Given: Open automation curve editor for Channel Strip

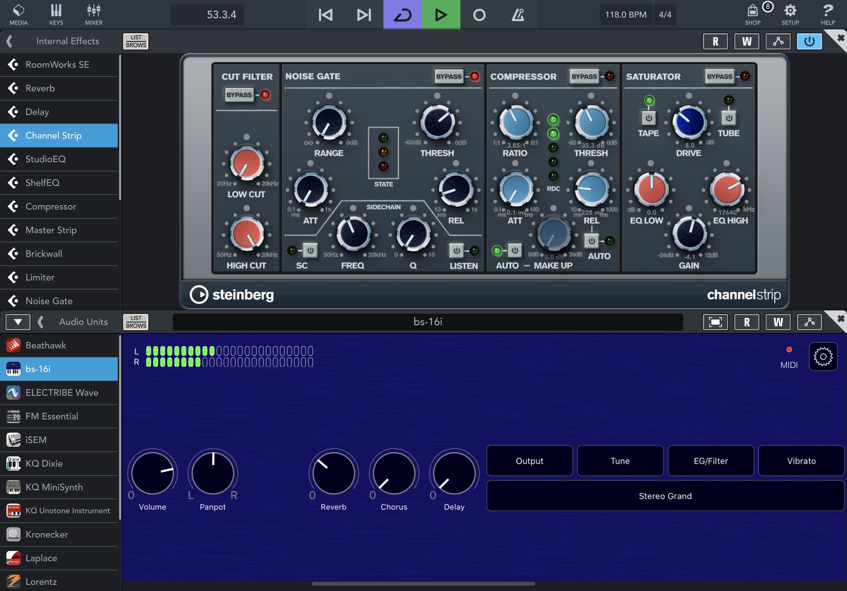Looking at the screenshot, I should [x=778, y=41].
